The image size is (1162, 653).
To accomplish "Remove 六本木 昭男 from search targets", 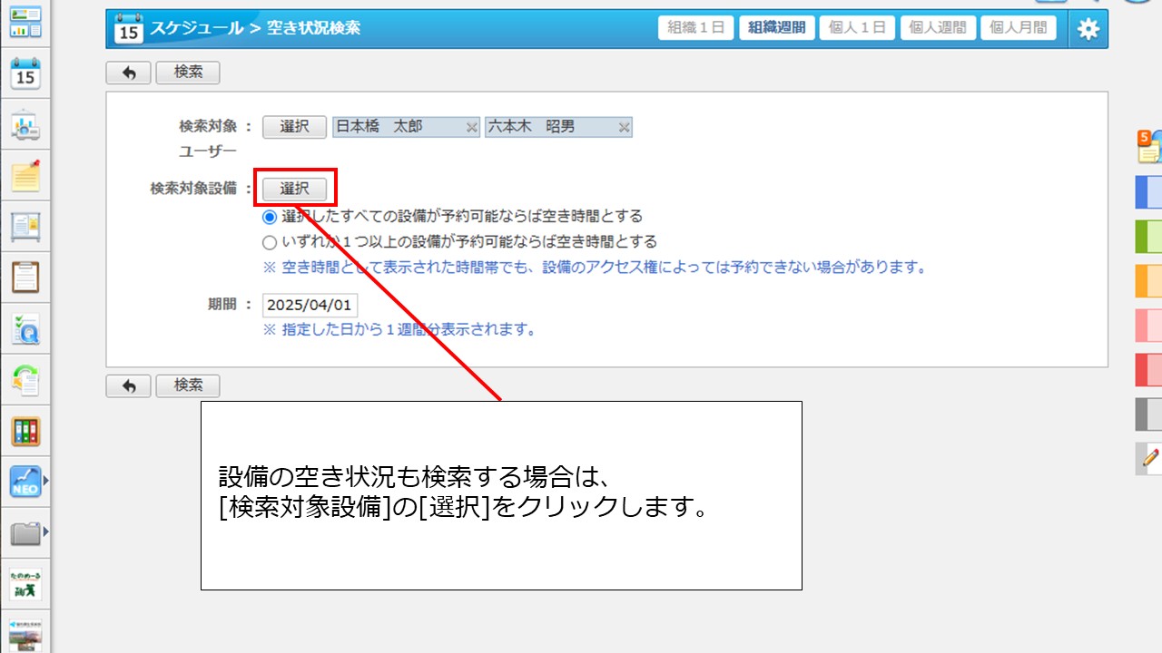I will [624, 128].
